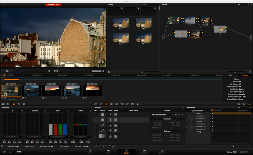Enable the linear square window
Screen dimensions: 253x155
point(96,115)
